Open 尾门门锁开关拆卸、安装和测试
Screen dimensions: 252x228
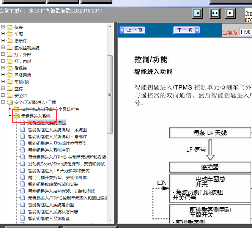(57, 178)
